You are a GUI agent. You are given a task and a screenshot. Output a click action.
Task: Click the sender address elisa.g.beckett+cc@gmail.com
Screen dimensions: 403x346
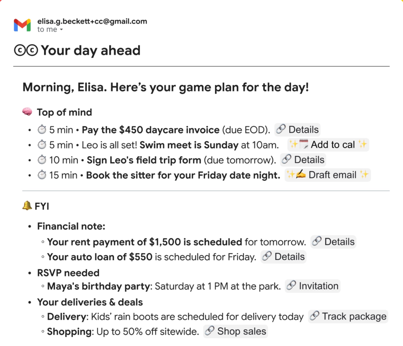tap(92, 21)
